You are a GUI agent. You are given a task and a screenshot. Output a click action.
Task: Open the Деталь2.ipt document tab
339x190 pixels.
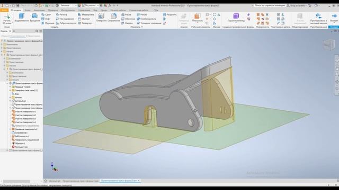pos(55,181)
